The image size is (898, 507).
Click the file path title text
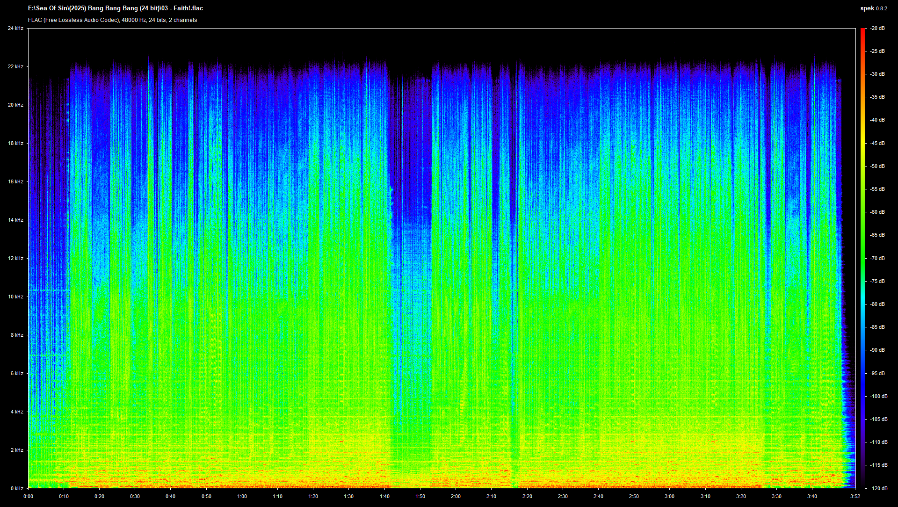click(115, 8)
